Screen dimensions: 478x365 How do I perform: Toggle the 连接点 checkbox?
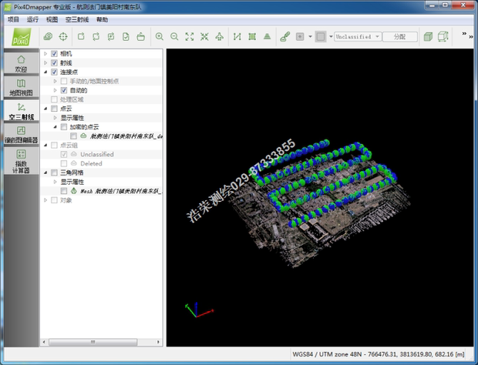tap(54, 72)
